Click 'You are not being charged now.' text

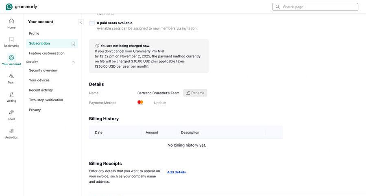click(x=125, y=46)
